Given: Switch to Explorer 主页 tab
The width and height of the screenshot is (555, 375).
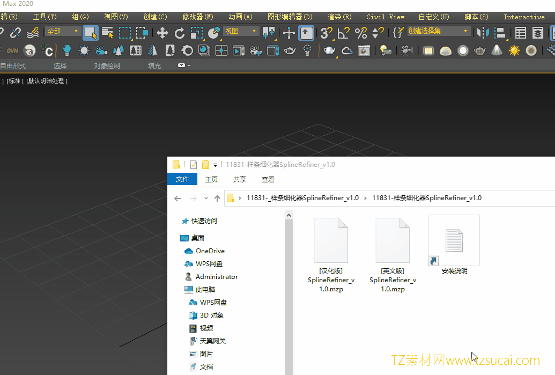Looking at the screenshot, I should coord(211,180).
